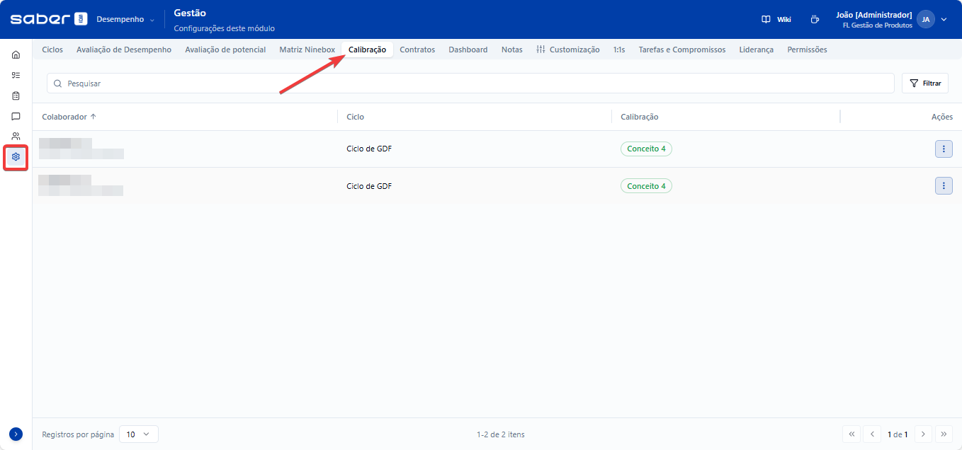Open the home icon in sidebar

coord(16,54)
